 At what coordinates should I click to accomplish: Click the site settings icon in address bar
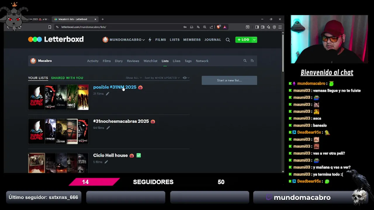coord(57,27)
